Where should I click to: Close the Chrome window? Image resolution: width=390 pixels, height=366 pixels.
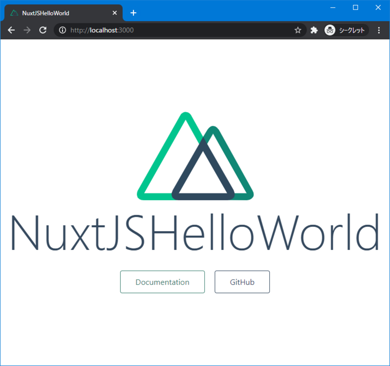pos(378,7)
